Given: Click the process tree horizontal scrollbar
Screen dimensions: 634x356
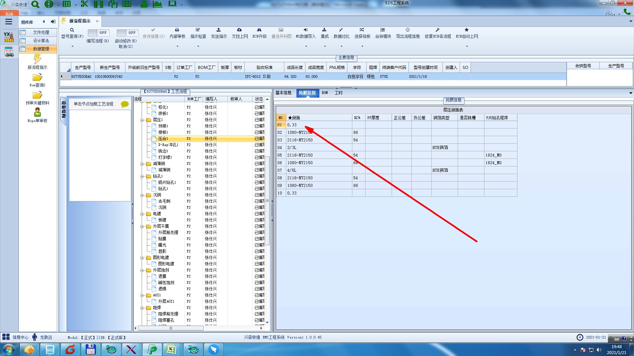Looking at the screenshot, I should pos(171,328).
